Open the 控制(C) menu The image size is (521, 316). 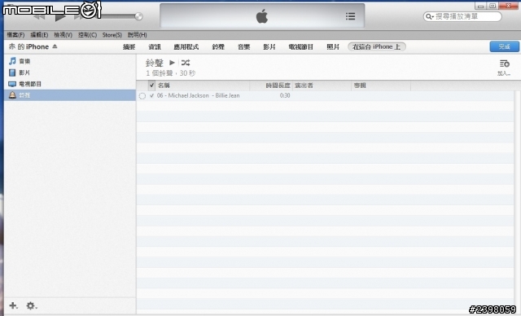click(87, 34)
